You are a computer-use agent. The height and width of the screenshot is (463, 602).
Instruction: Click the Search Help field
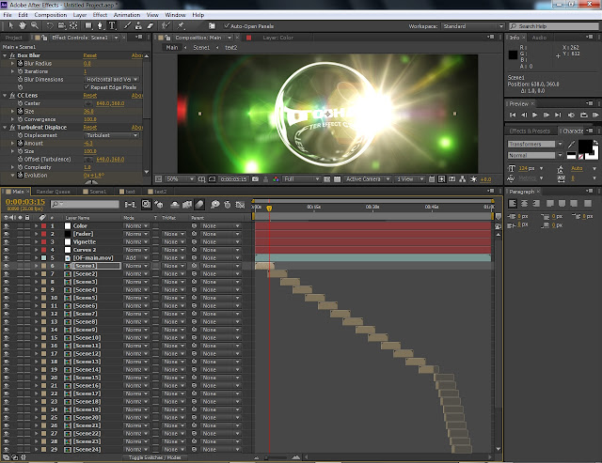click(554, 26)
